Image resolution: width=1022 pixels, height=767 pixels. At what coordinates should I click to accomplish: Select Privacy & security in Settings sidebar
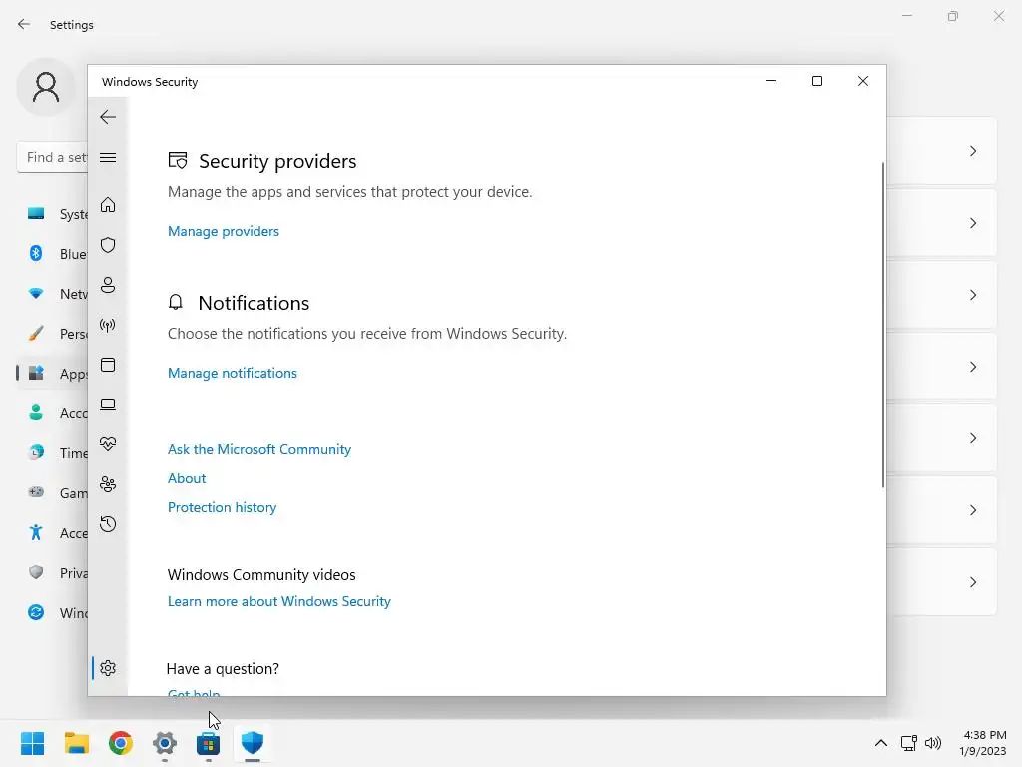52,573
